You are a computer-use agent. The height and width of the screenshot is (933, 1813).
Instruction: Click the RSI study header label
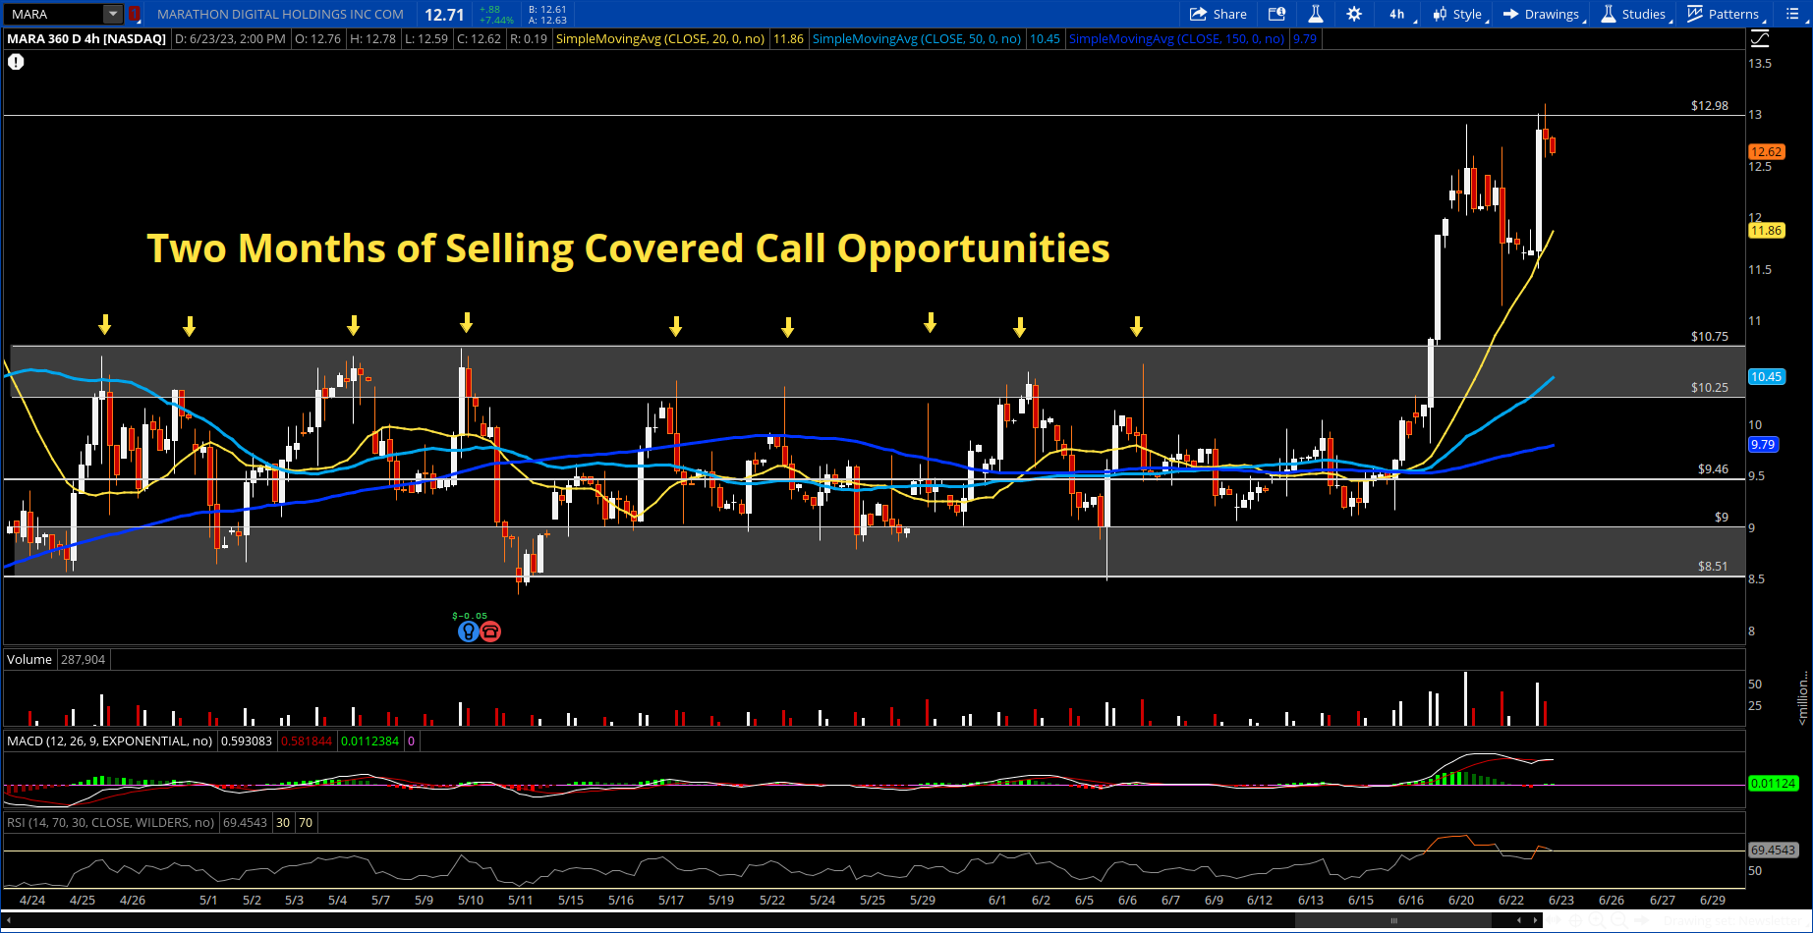click(110, 823)
